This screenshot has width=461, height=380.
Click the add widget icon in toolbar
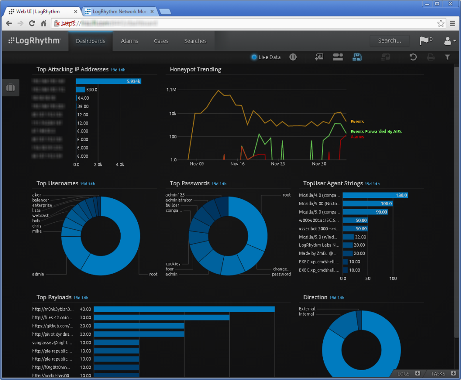click(319, 57)
